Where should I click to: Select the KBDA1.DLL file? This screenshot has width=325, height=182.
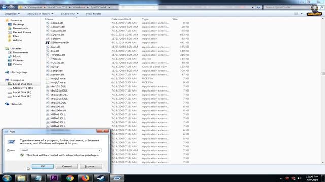(58, 114)
